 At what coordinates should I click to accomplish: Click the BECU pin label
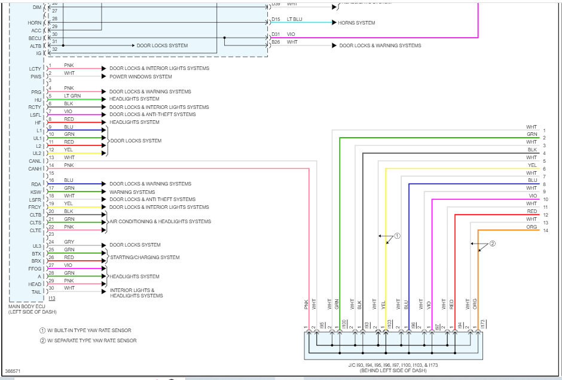[35, 38]
